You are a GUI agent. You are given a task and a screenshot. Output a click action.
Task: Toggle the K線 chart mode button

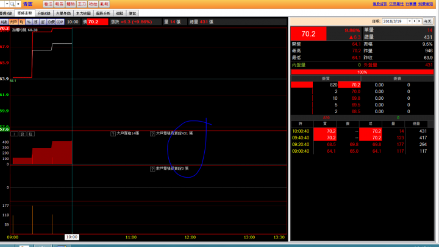4,22
